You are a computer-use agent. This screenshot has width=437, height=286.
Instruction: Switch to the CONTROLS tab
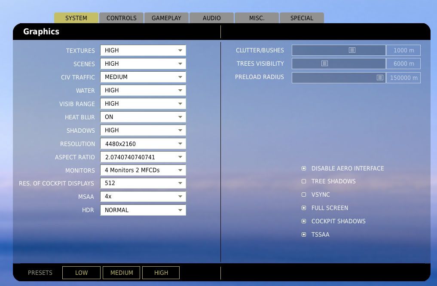(121, 18)
